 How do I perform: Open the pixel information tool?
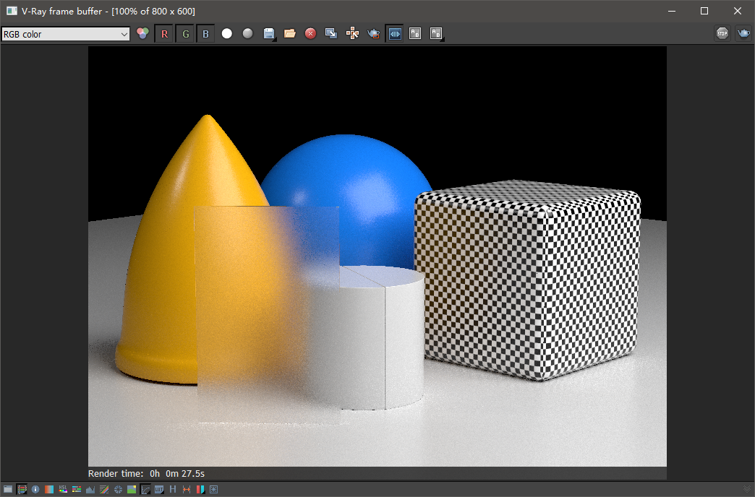pos(35,489)
